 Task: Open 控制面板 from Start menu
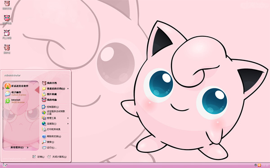[x=50, y=107]
